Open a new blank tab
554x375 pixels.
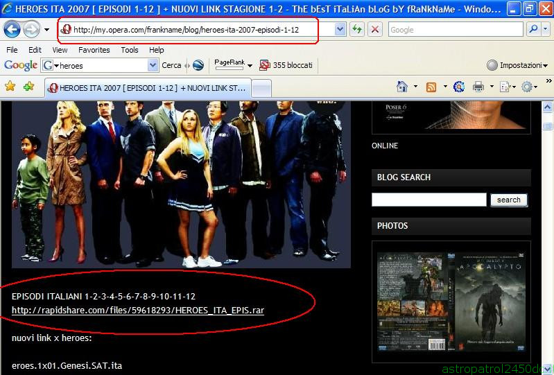coord(261,88)
